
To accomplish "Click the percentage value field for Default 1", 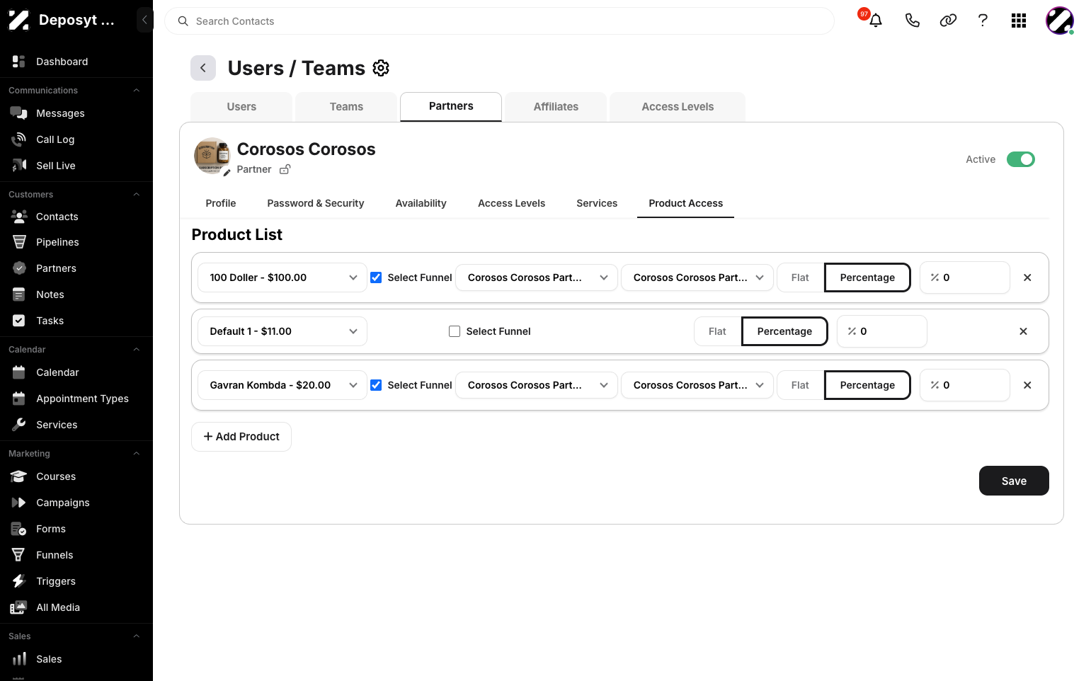I will coord(882,331).
